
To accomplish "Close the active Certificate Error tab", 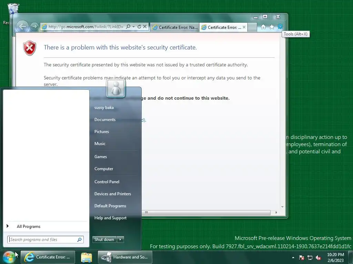I will [244, 27].
